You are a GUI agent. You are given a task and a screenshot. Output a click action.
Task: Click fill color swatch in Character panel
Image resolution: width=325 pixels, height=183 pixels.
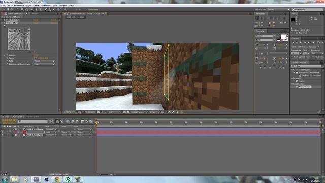pos(283,37)
